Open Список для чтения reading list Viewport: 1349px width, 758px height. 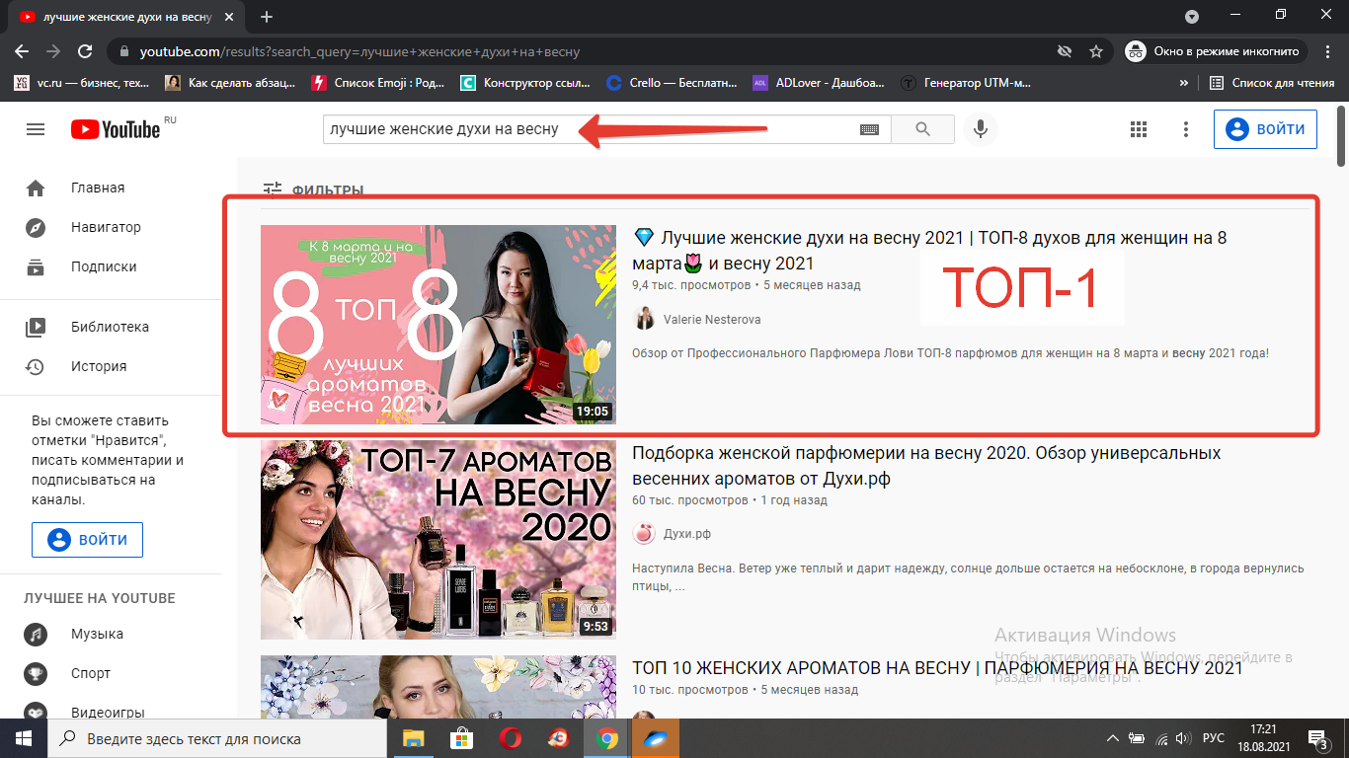1272,83
